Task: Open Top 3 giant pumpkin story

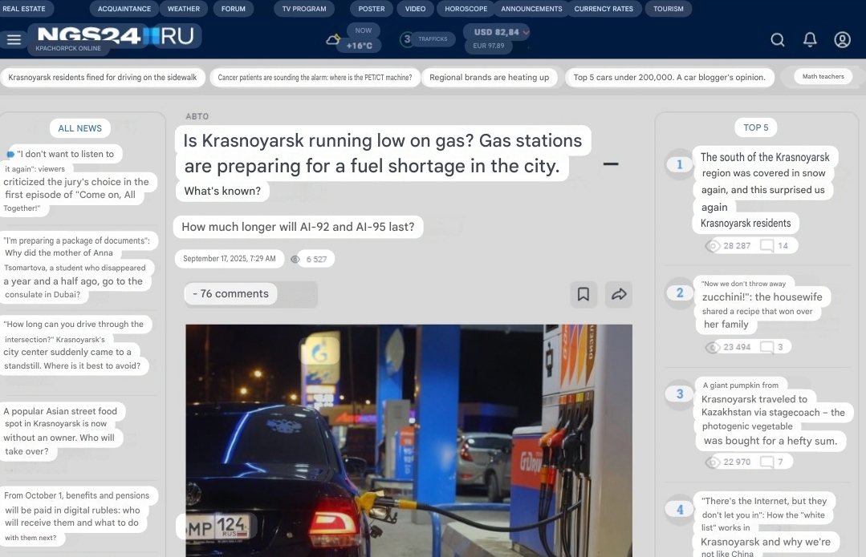Action: [x=772, y=413]
